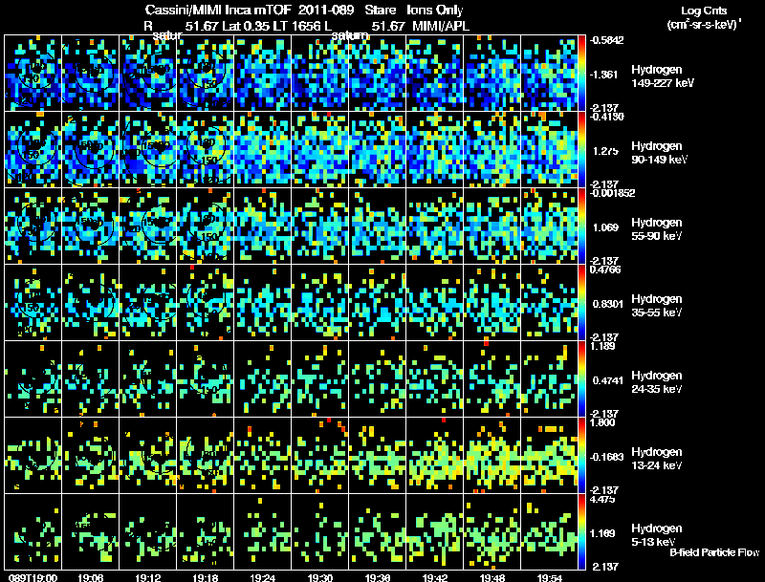Click the Hydrogen 35-55 keV label
The height and width of the screenshot is (582, 765).
pyautogui.click(x=657, y=306)
